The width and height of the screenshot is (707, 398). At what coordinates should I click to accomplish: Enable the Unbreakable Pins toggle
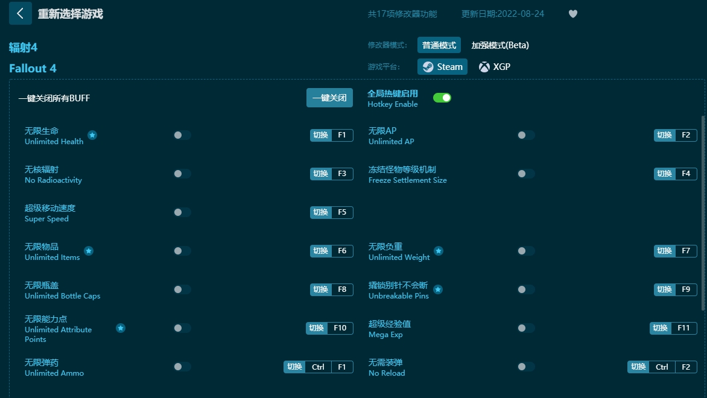click(x=526, y=289)
